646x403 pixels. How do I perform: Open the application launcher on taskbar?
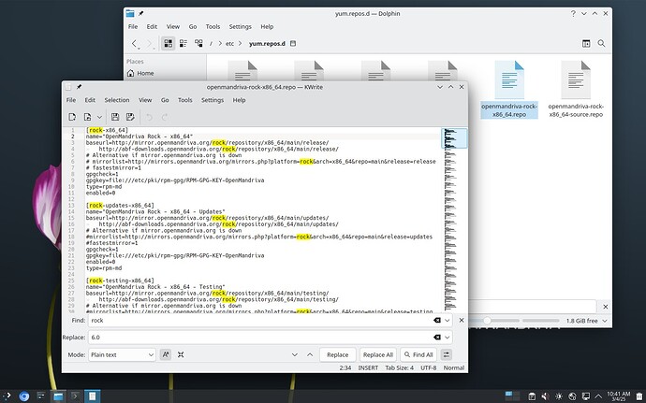(x=7, y=396)
